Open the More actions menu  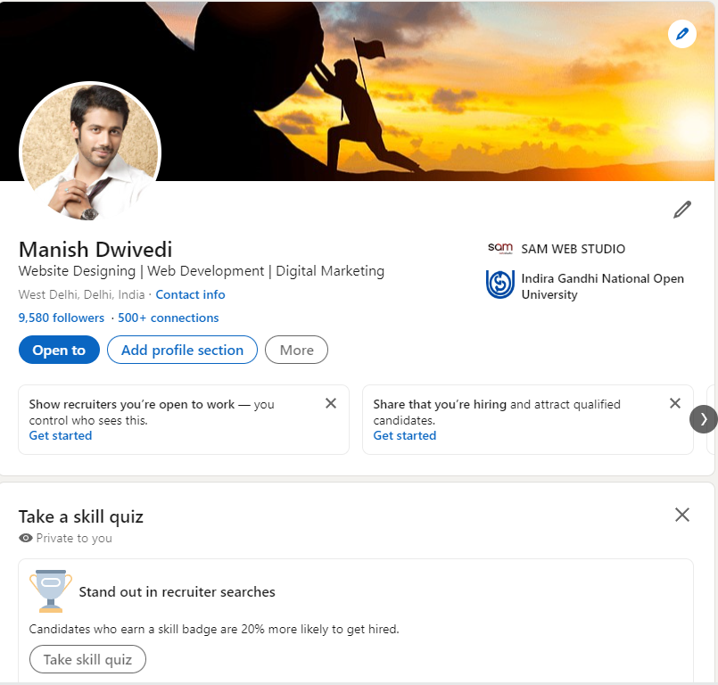[x=296, y=351]
